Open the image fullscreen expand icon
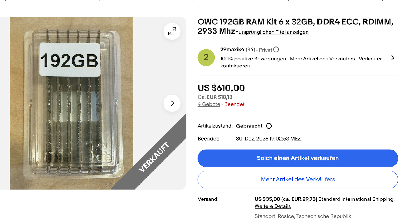412x224 pixels. 172,31
